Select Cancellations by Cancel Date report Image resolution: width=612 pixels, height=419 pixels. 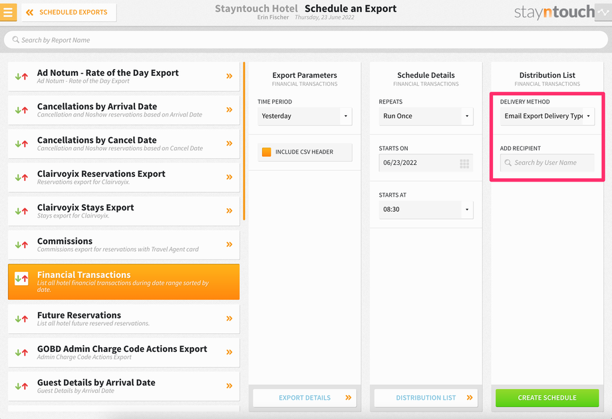pos(124,144)
